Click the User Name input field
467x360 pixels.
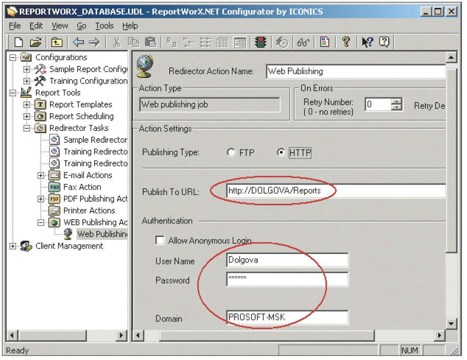coord(287,260)
